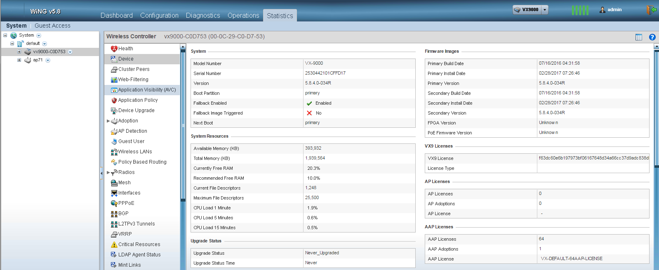
Task: Open the Health menu item icon
Action: [114, 49]
